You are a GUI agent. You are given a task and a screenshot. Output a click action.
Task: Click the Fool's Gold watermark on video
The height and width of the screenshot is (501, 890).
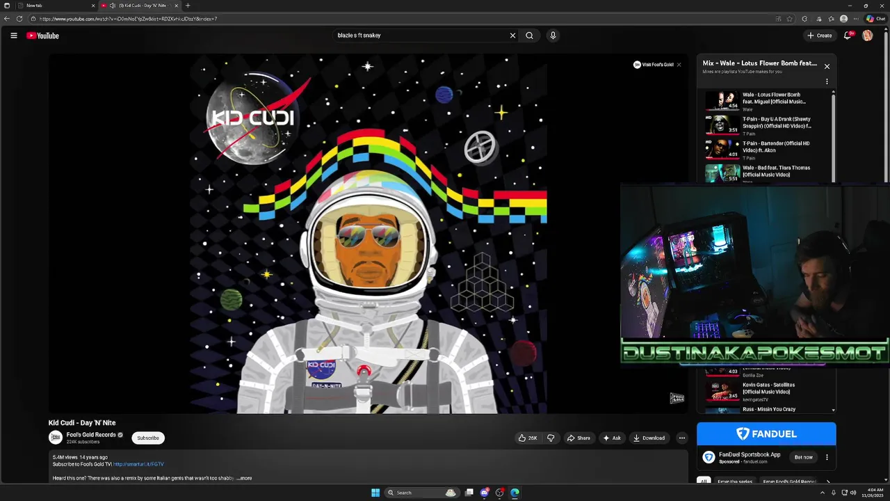(677, 398)
